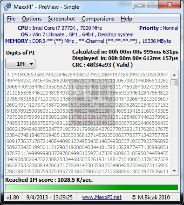Click the 9/4/2013 - 13:29:25 timestamp

click(x=49, y=198)
